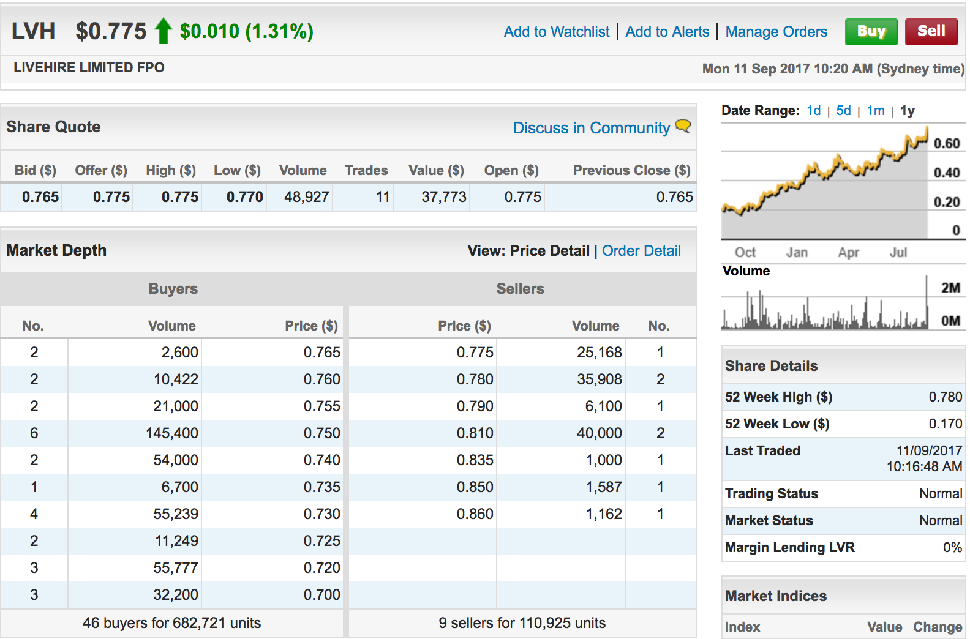Click the $0.010 (1.31%) change value
The height and width of the screenshot is (639, 970).
point(246,31)
